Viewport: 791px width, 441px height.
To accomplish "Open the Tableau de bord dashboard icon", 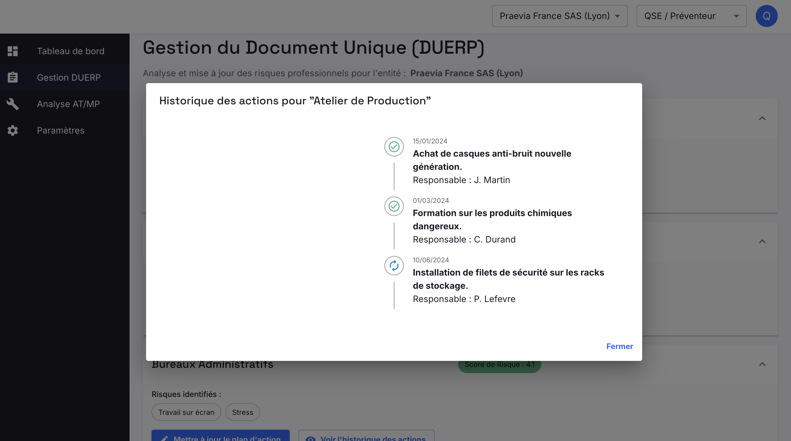I will pyautogui.click(x=13, y=51).
